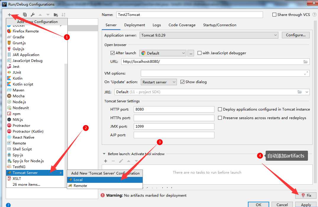Open the JRE dropdown arrow
This screenshot has height=207, width=318.
click(307, 92)
